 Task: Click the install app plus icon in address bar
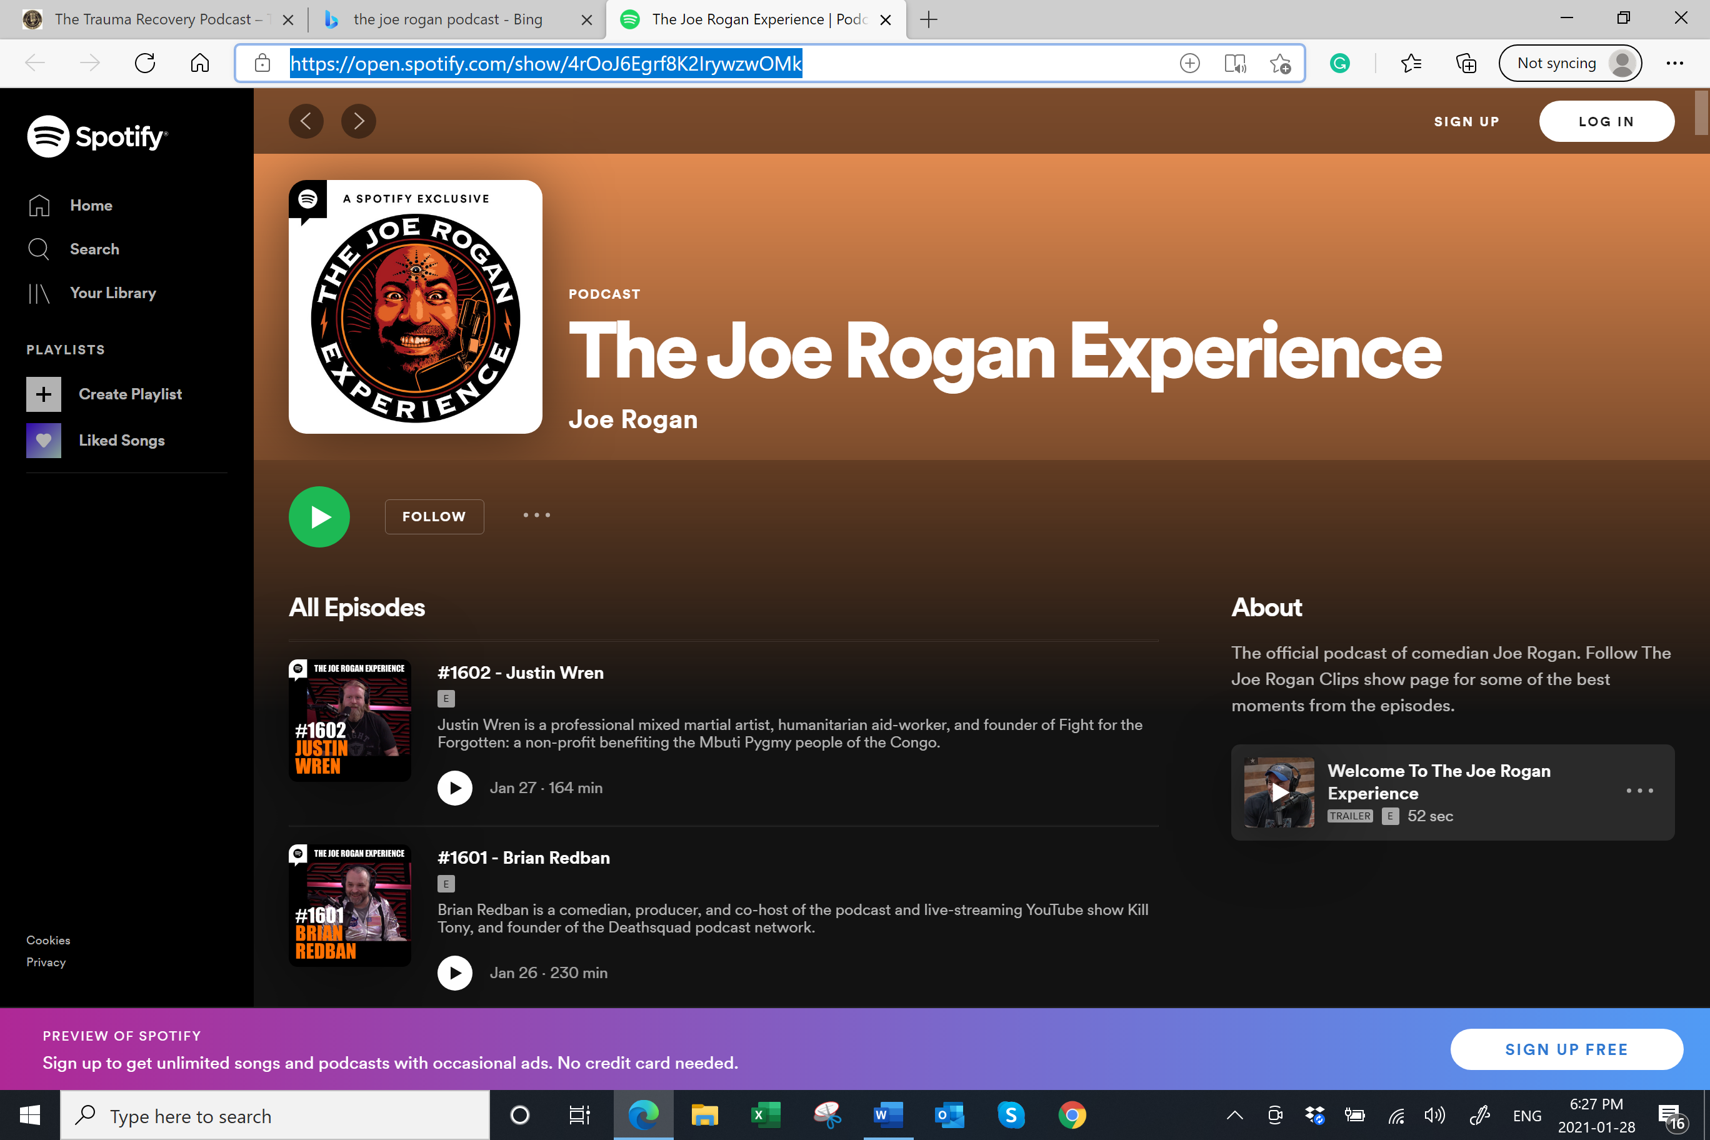point(1189,63)
